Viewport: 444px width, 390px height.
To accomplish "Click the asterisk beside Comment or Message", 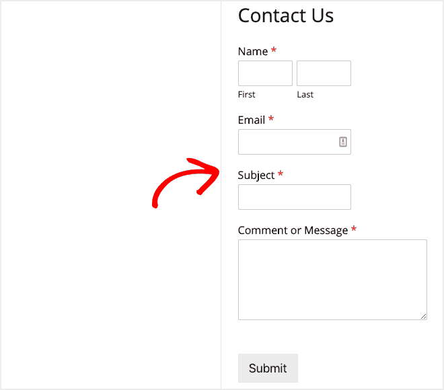I will 354,230.
